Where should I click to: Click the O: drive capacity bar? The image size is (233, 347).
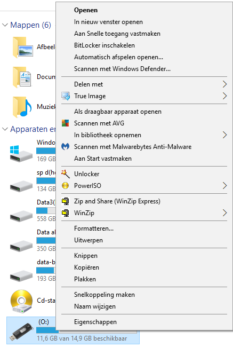(x=86, y=332)
